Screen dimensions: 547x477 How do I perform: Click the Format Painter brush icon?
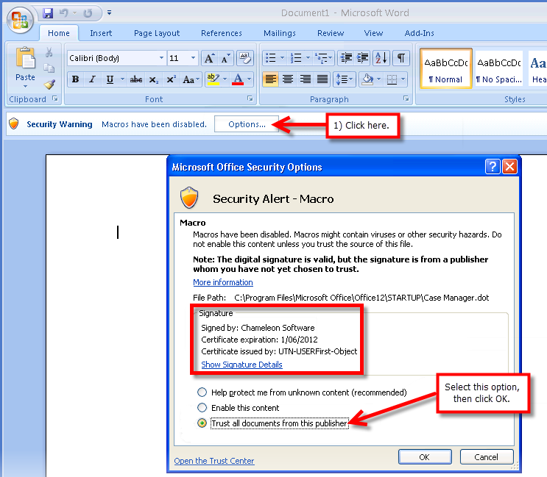coord(49,85)
